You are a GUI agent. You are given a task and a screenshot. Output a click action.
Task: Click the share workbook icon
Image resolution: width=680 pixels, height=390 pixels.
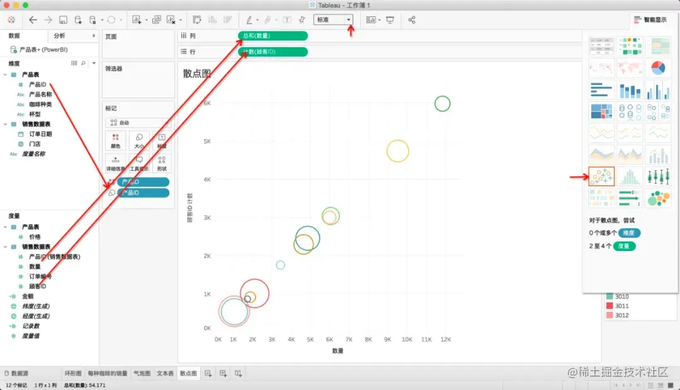412,20
